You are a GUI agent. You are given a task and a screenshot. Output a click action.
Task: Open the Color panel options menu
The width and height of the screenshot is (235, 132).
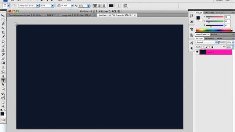click(233, 13)
